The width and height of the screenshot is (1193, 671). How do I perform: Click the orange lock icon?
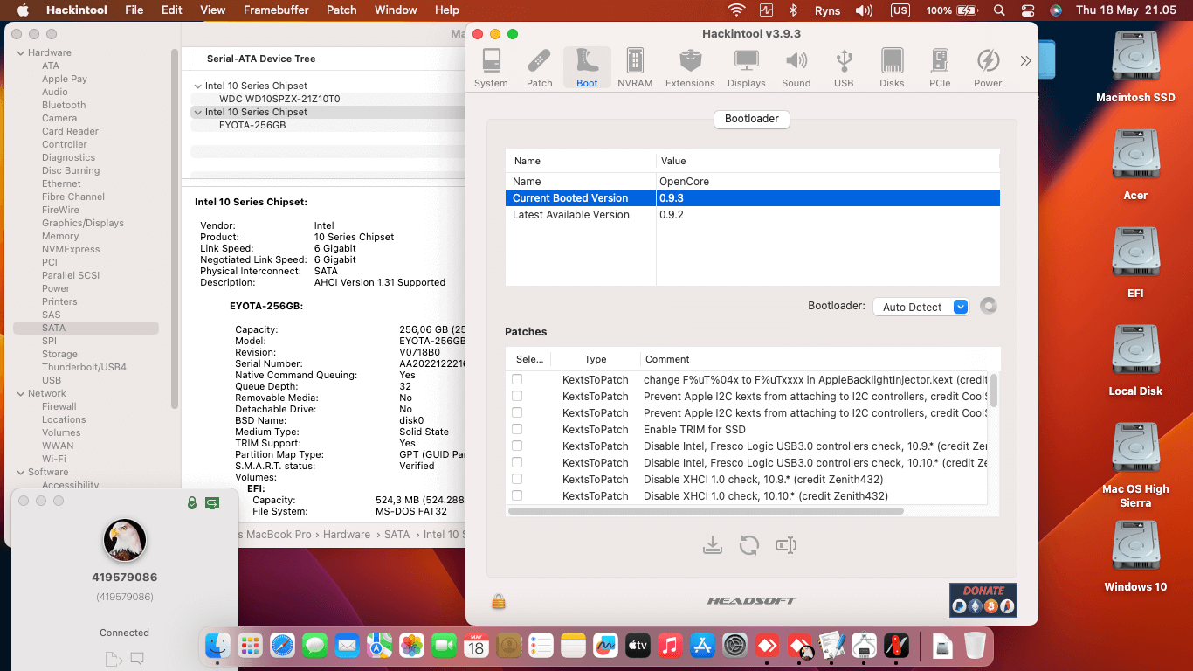[499, 601]
